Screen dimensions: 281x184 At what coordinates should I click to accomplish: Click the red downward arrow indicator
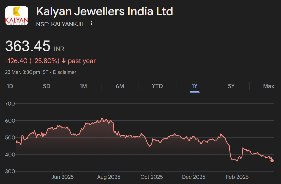[x=64, y=61]
